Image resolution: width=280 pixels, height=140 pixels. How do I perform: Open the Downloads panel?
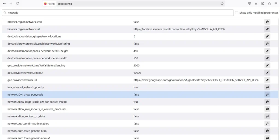tap(256, 4)
